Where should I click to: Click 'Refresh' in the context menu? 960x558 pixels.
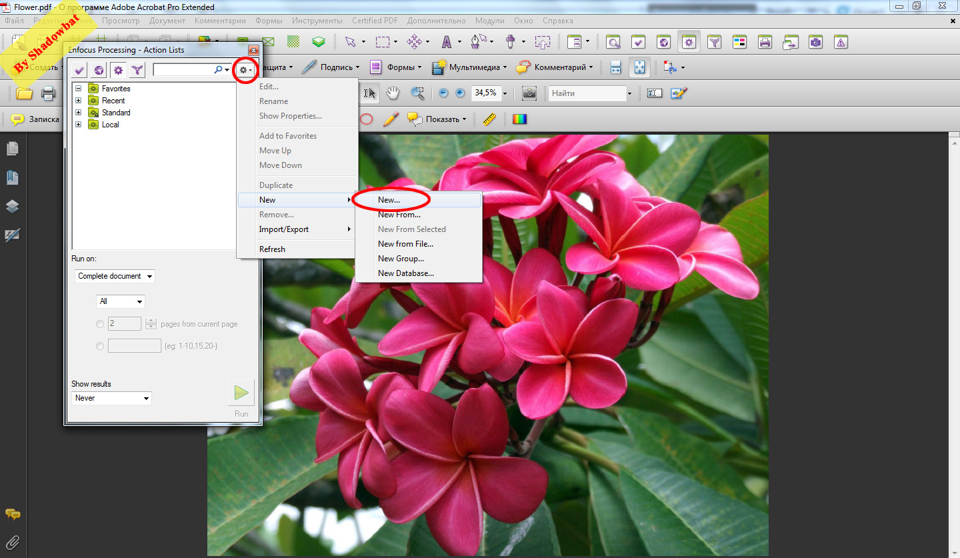(x=296, y=249)
